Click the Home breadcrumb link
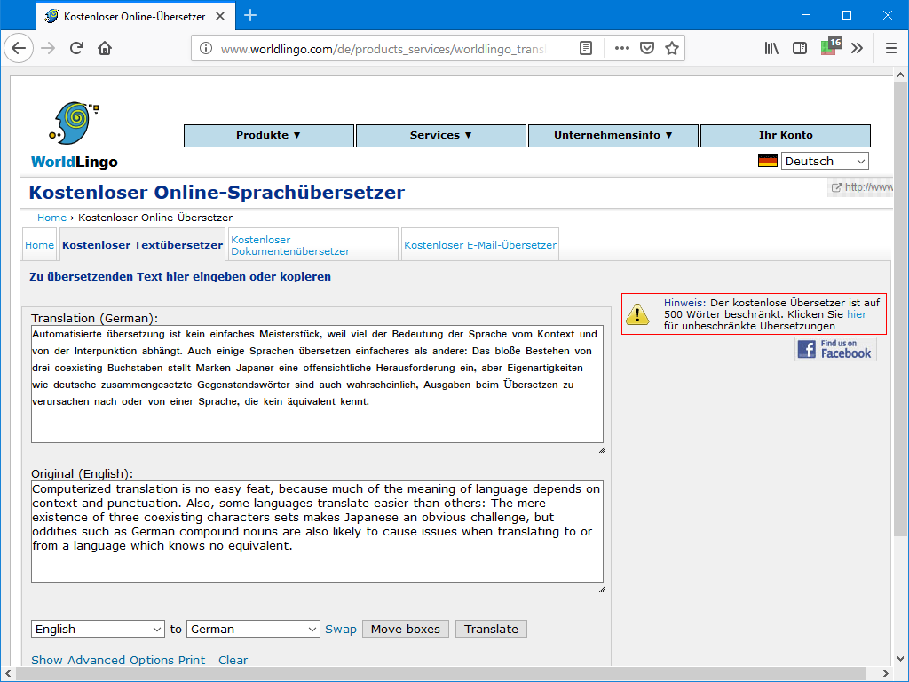Viewport: 909px width, 682px height. point(51,218)
